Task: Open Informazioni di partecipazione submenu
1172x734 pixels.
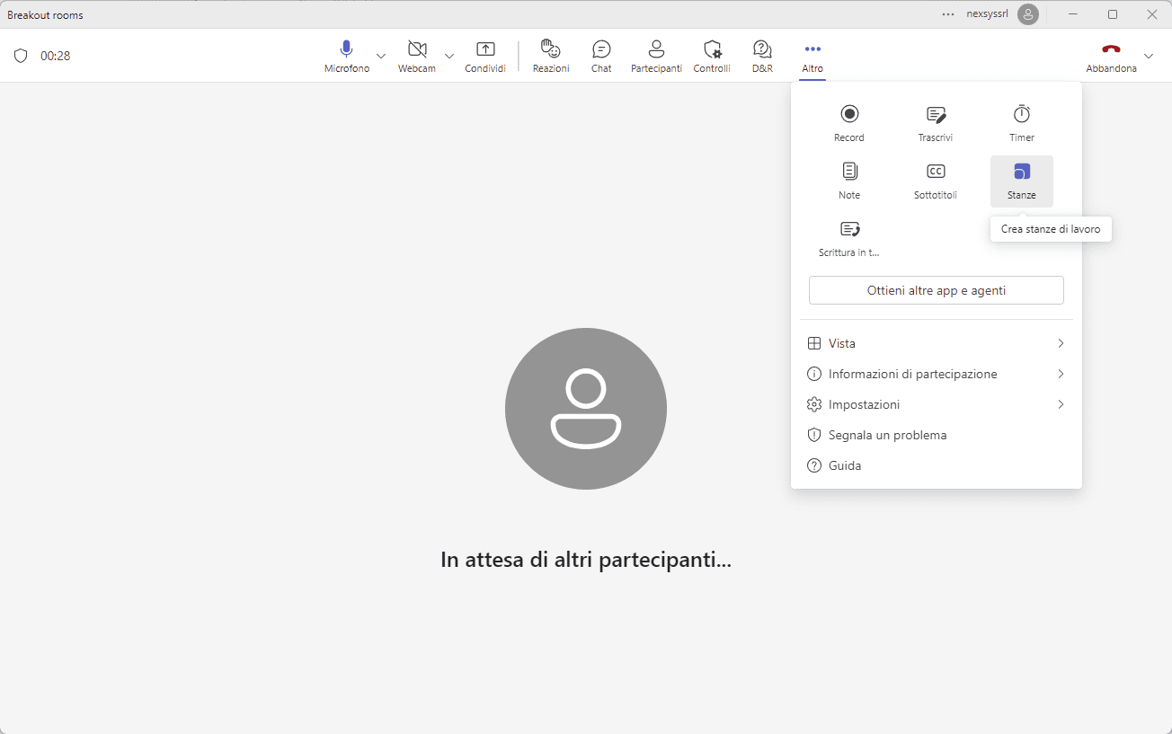Action: (937, 374)
